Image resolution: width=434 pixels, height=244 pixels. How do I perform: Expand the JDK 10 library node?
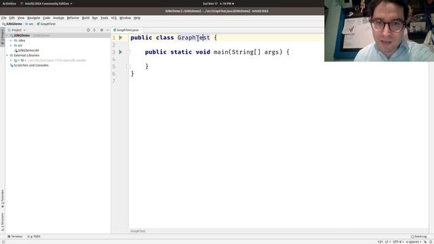[x=11, y=60]
